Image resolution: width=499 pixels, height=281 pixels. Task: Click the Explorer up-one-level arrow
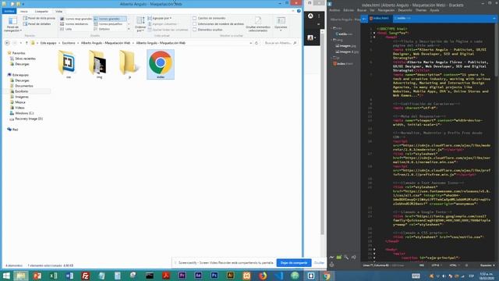click(x=27, y=43)
